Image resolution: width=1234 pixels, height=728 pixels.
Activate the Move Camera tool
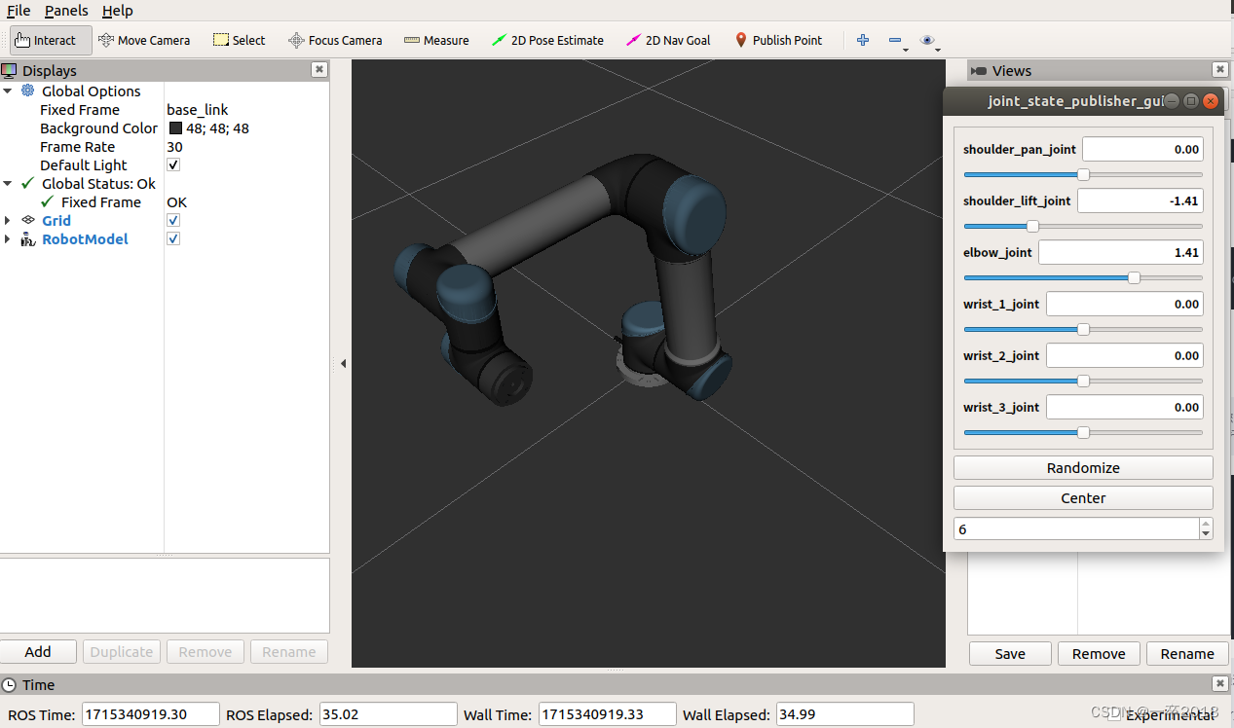click(x=143, y=40)
